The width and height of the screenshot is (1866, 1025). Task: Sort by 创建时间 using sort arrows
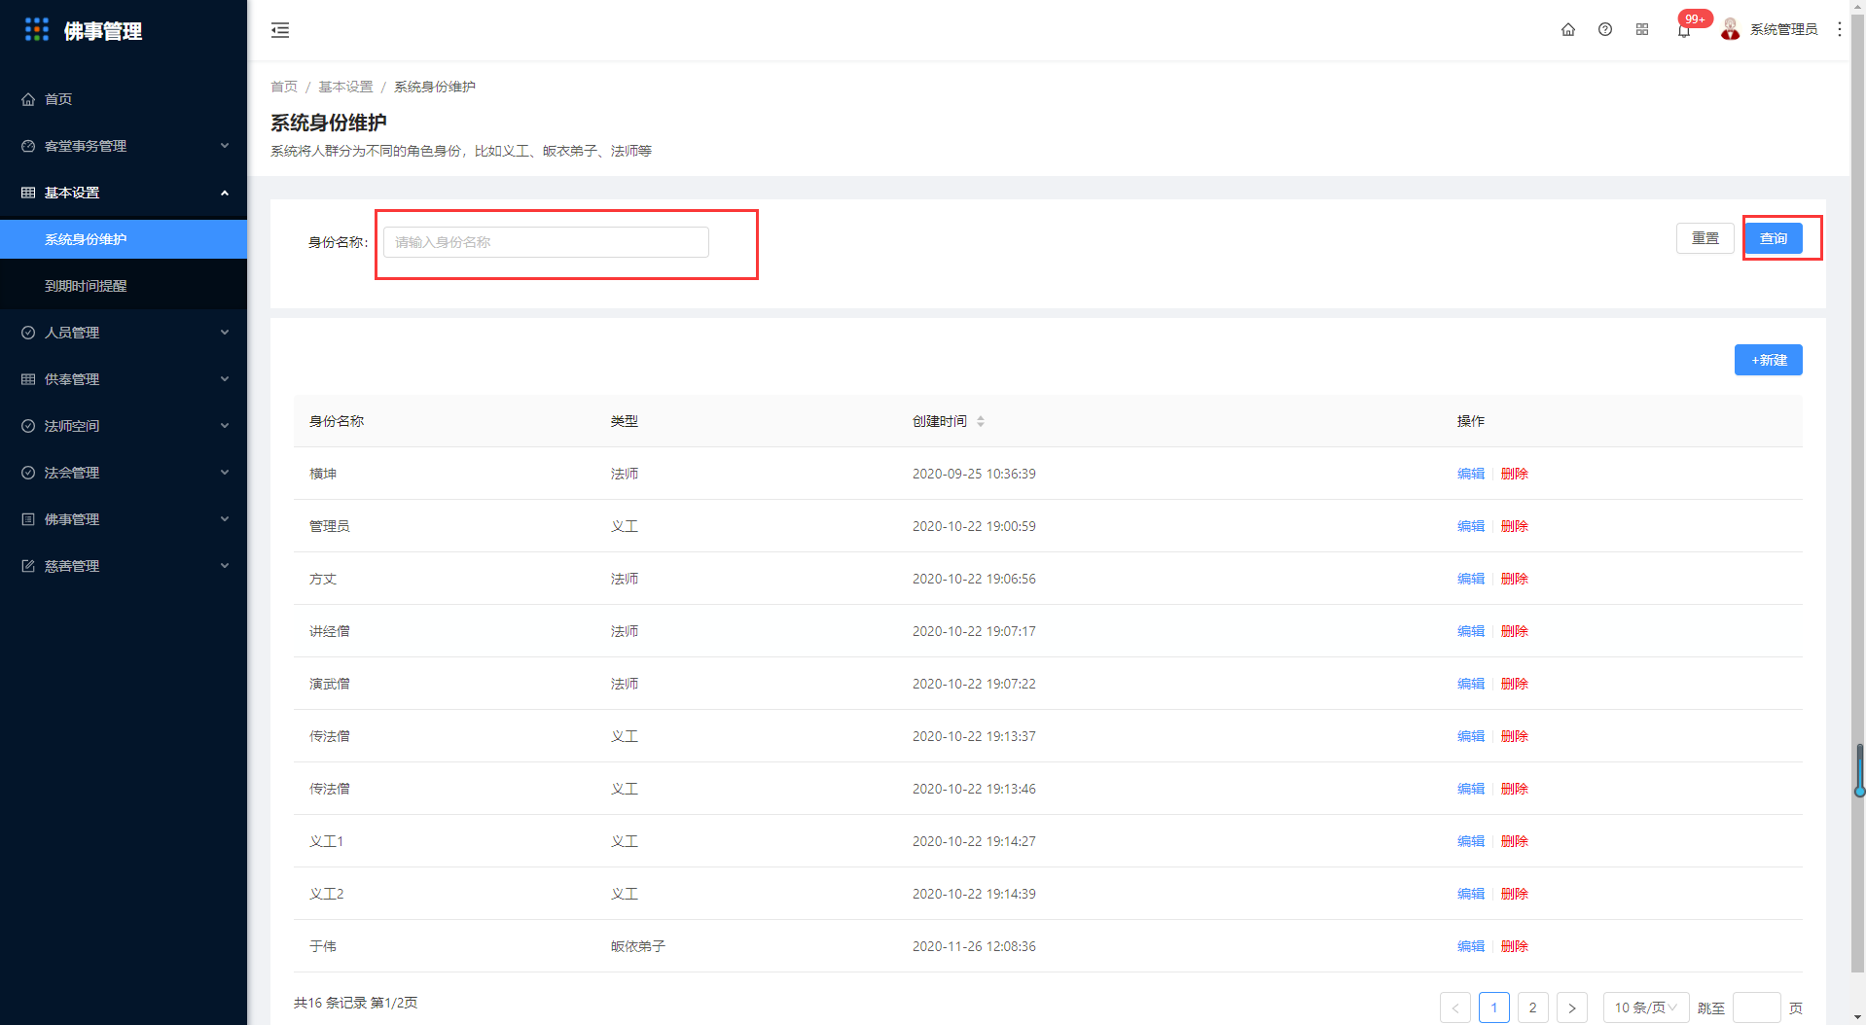981,421
